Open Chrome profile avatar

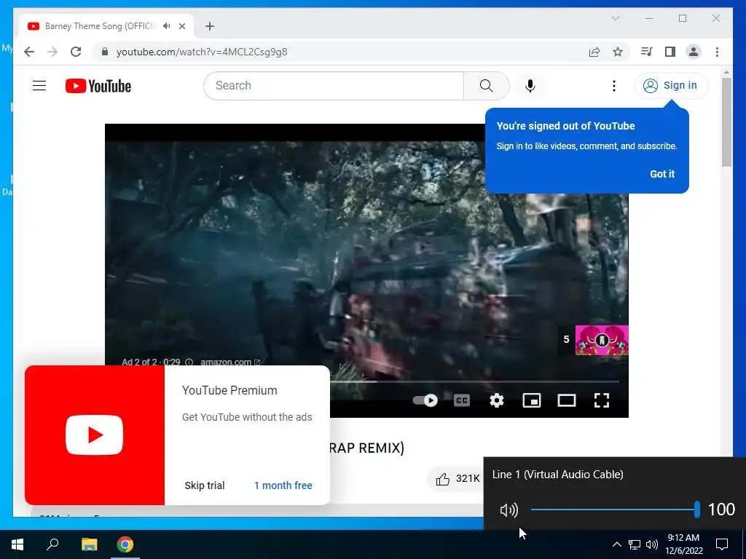coord(694,52)
